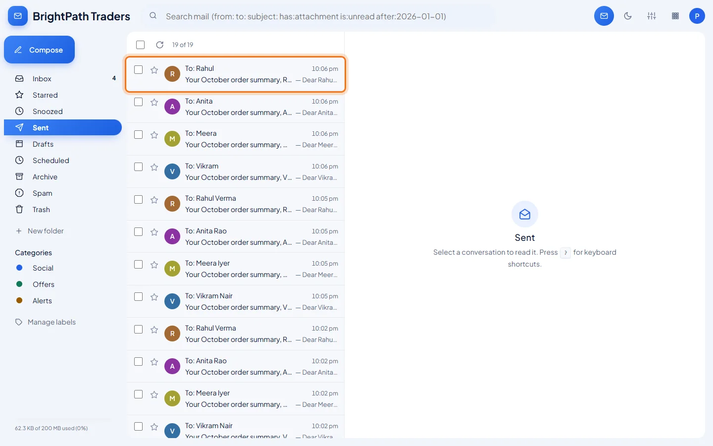The width and height of the screenshot is (713, 446).
Task: Open the Starred folder
Action: click(63, 95)
